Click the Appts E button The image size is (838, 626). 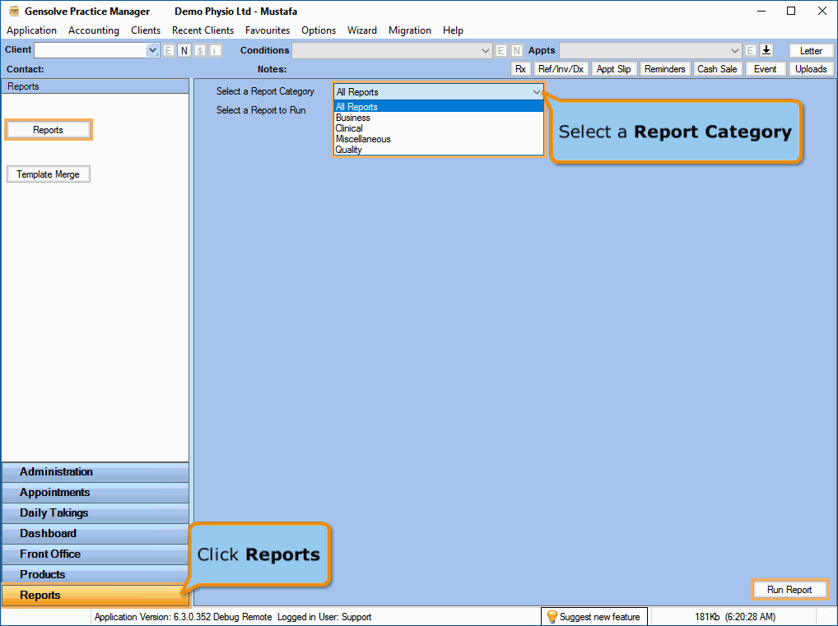(x=751, y=50)
